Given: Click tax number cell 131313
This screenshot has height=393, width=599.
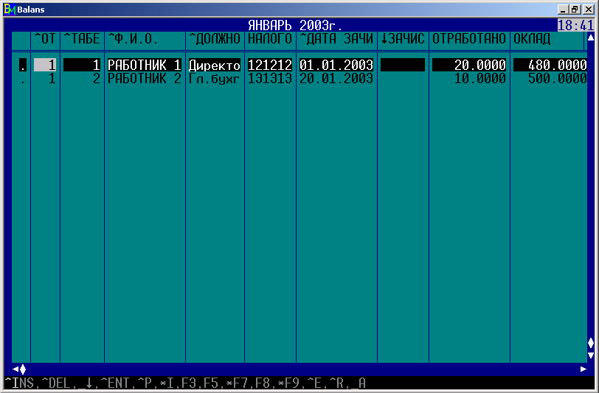Looking at the screenshot, I should [x=270, y=79].
